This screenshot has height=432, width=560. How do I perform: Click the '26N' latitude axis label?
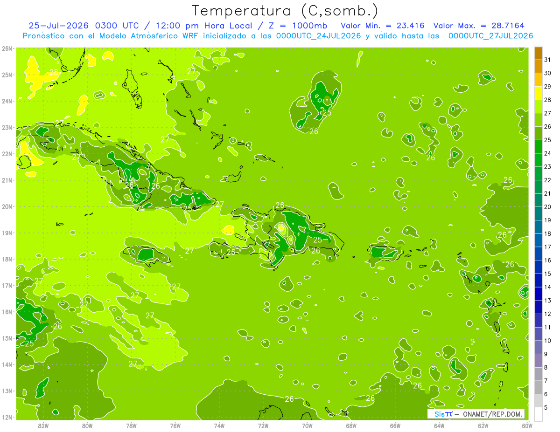tap(7, 48)
